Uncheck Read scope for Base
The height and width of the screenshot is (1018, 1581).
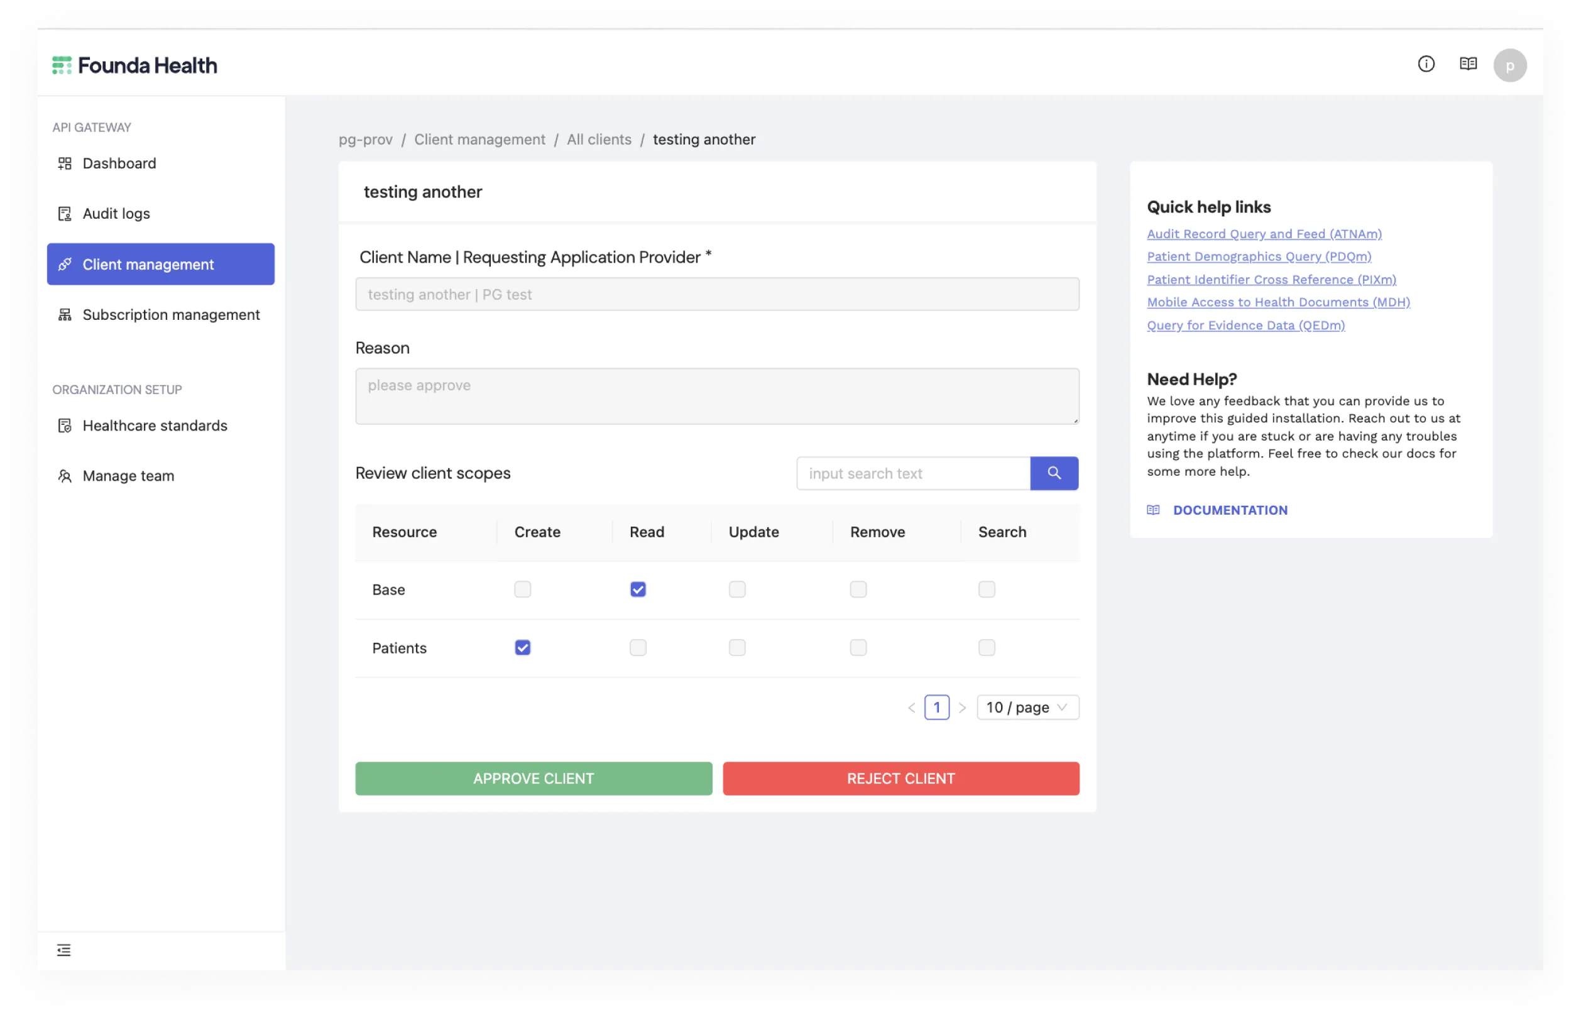point(638,589)
